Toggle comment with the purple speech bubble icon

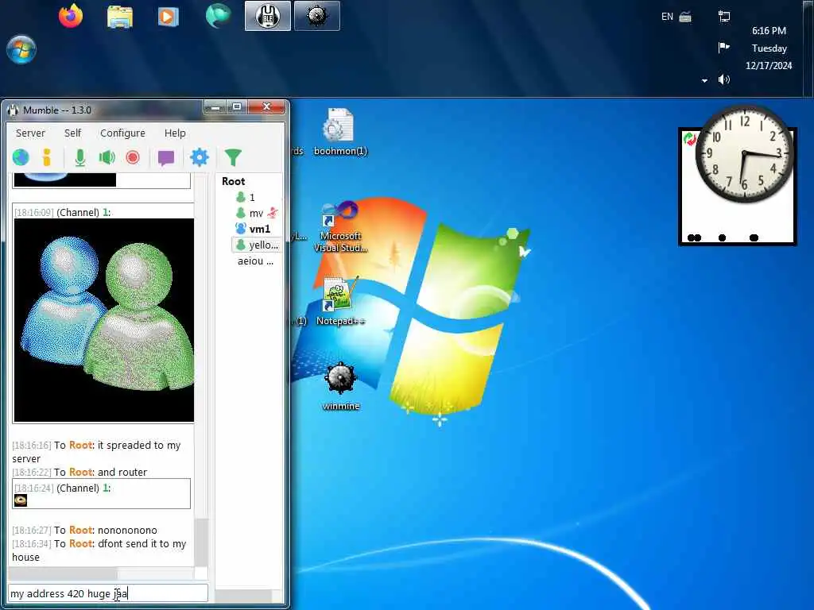tap(166, 158)
